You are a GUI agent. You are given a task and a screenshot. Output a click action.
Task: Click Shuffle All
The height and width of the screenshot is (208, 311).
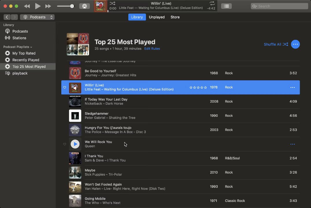pos(276,44)
